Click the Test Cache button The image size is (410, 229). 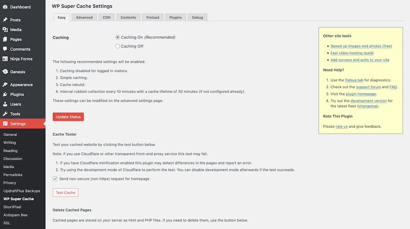point(65,192)
